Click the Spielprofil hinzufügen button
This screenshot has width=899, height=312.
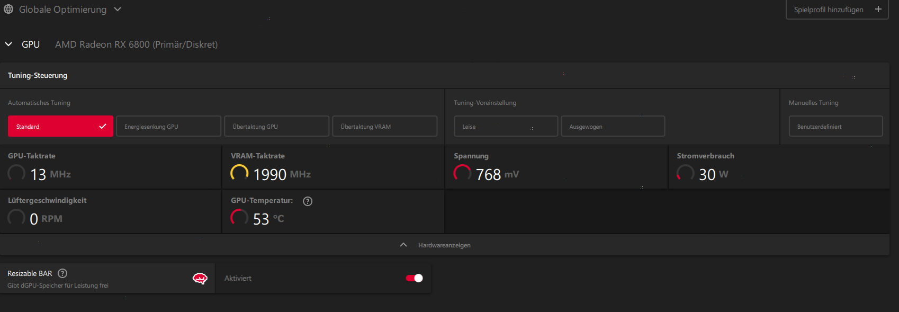click(x=837, y=10)
